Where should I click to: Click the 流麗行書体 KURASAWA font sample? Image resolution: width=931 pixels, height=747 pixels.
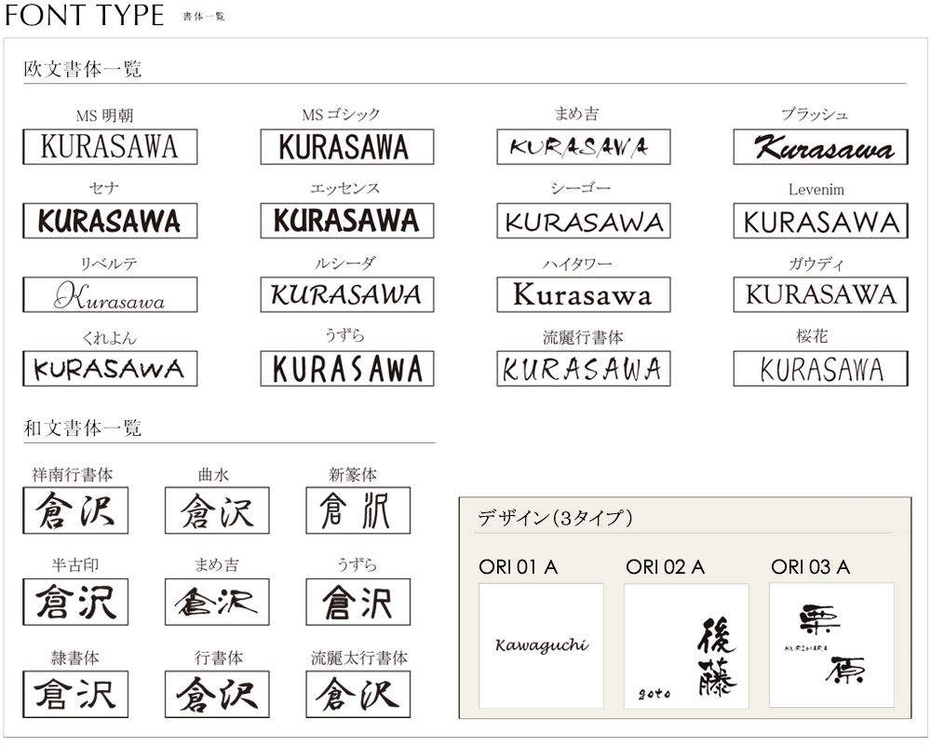pos(584,369)
